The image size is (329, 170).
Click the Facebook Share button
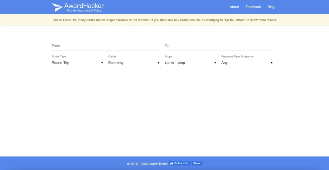pos(197,163)
